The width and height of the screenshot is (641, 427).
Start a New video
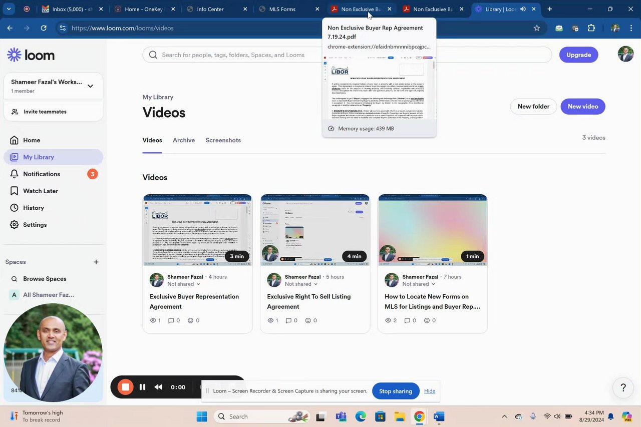point(583,107)
